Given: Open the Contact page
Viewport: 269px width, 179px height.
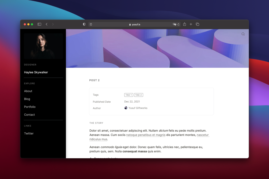Looking at the screenshot, I should coord(29,115).
